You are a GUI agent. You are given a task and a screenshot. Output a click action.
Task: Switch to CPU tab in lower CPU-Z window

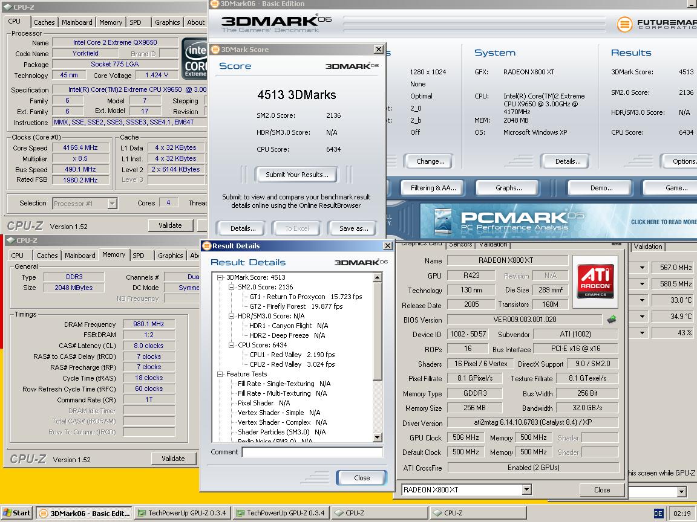point(18,255)
